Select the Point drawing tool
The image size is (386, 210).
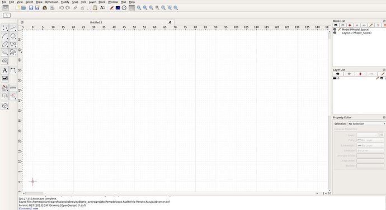coord(5,28)
